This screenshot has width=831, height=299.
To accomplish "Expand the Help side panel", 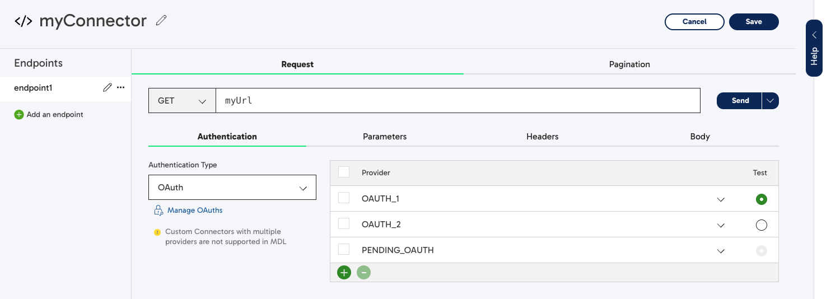I will point(814,48).
